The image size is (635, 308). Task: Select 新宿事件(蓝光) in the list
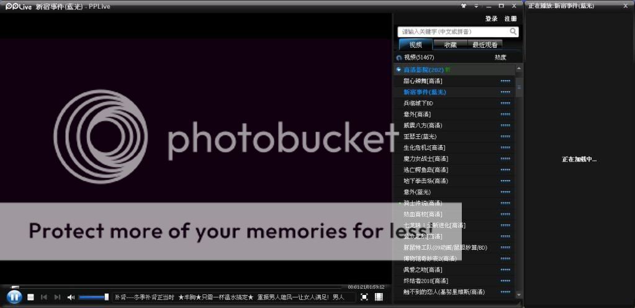(425, 92)
